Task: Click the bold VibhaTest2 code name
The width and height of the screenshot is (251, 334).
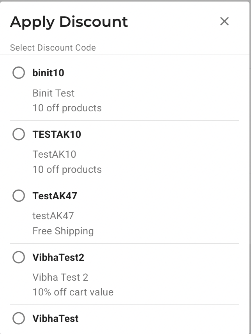Action: pyautogui.click(x=58, y=257)
